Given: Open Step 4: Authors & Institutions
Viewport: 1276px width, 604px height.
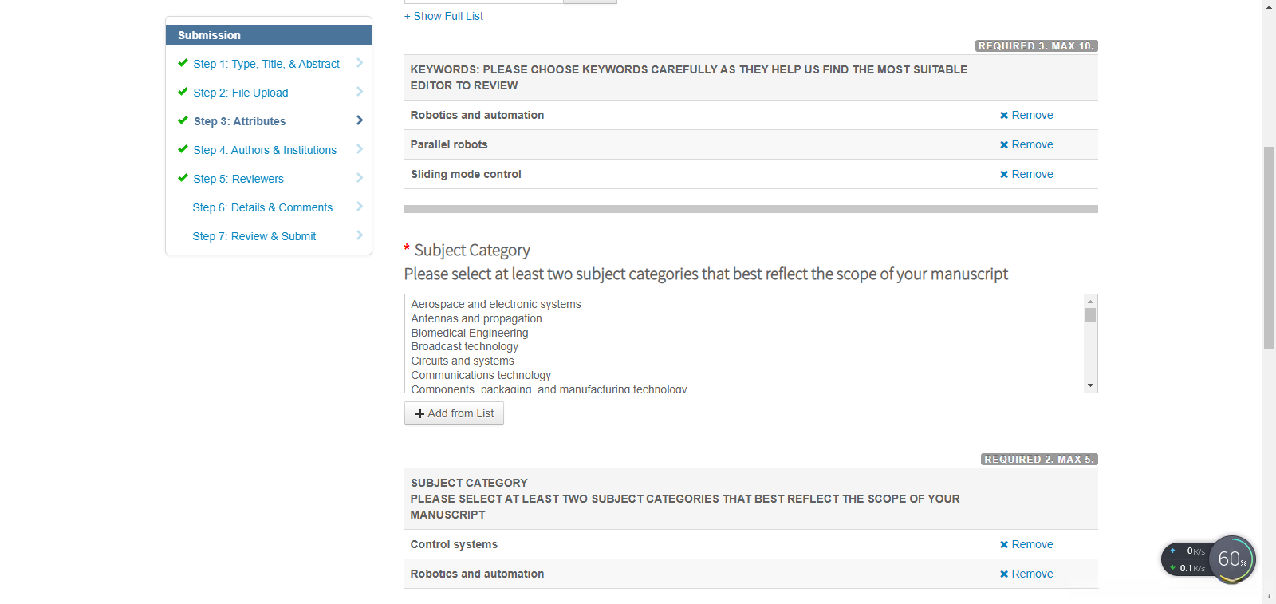Looking at the screenshot, I should click(x=265, y=150).
